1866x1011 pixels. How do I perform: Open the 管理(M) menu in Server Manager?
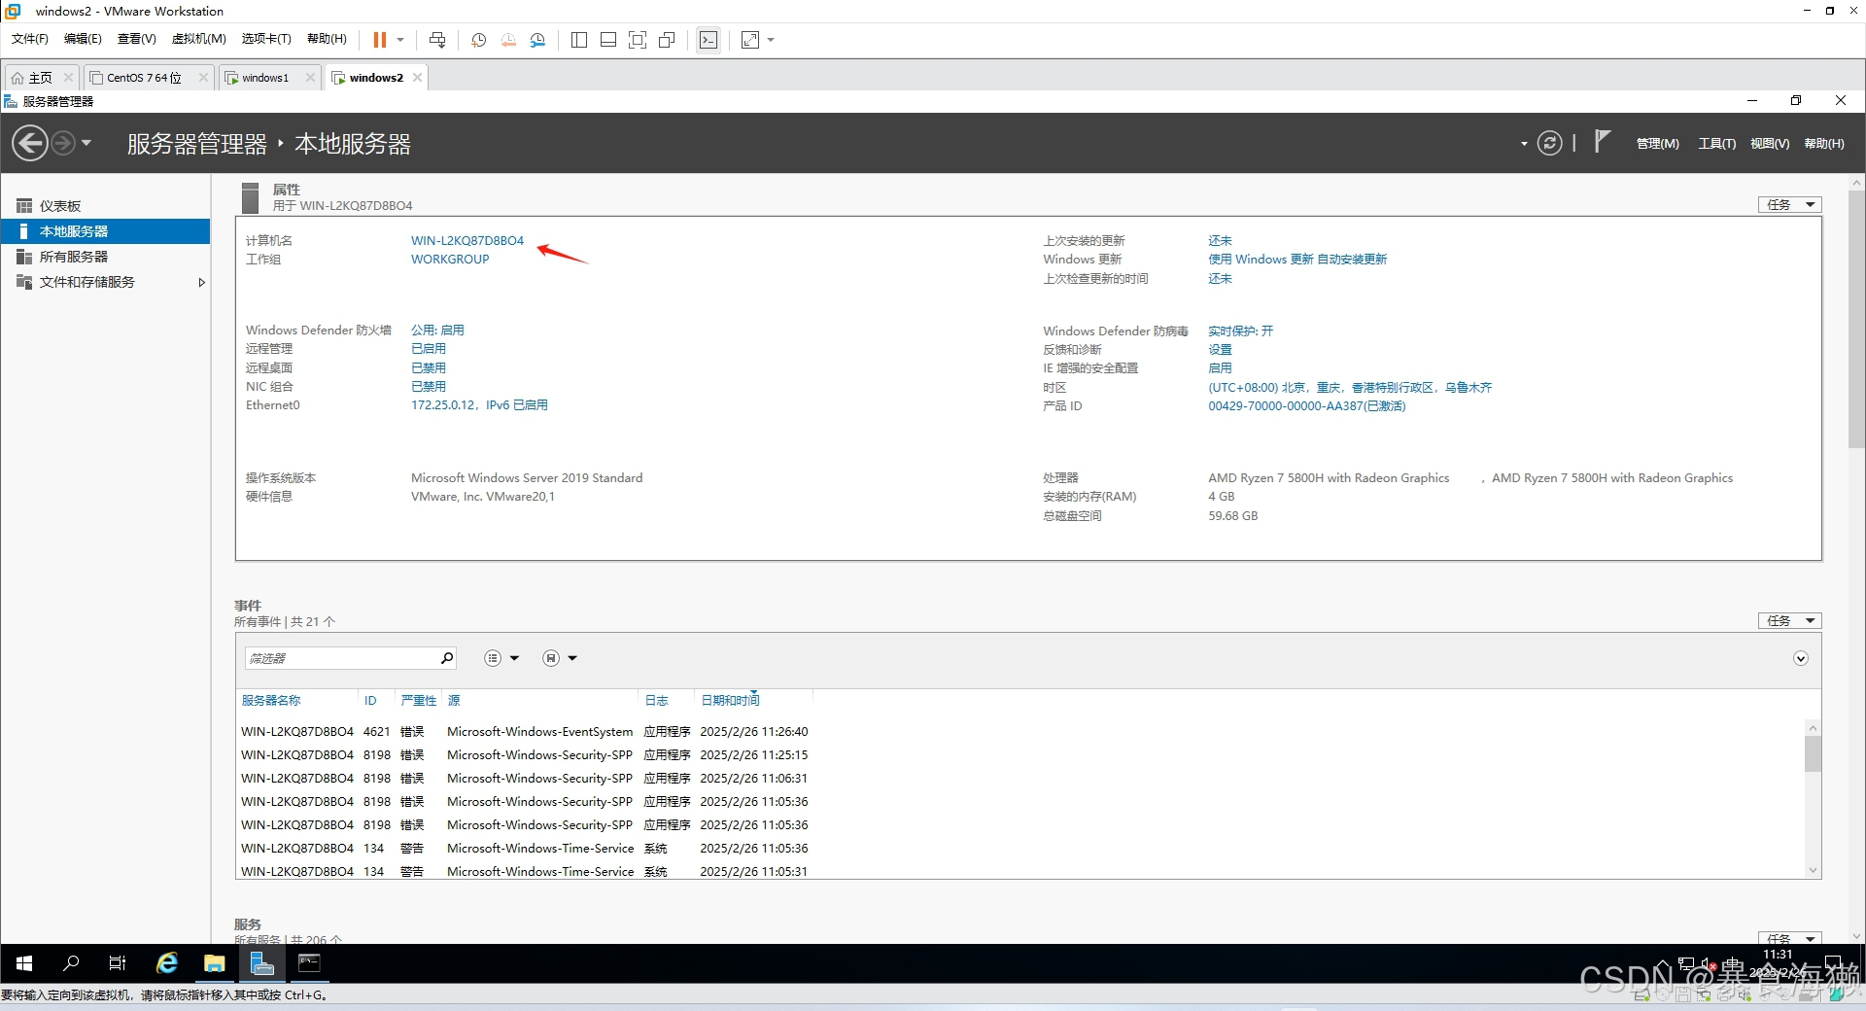click(1657, 144)
